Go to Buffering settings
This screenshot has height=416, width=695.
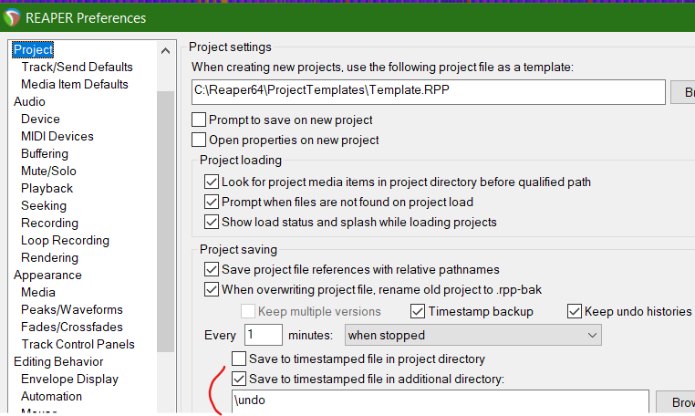[45, 153]
